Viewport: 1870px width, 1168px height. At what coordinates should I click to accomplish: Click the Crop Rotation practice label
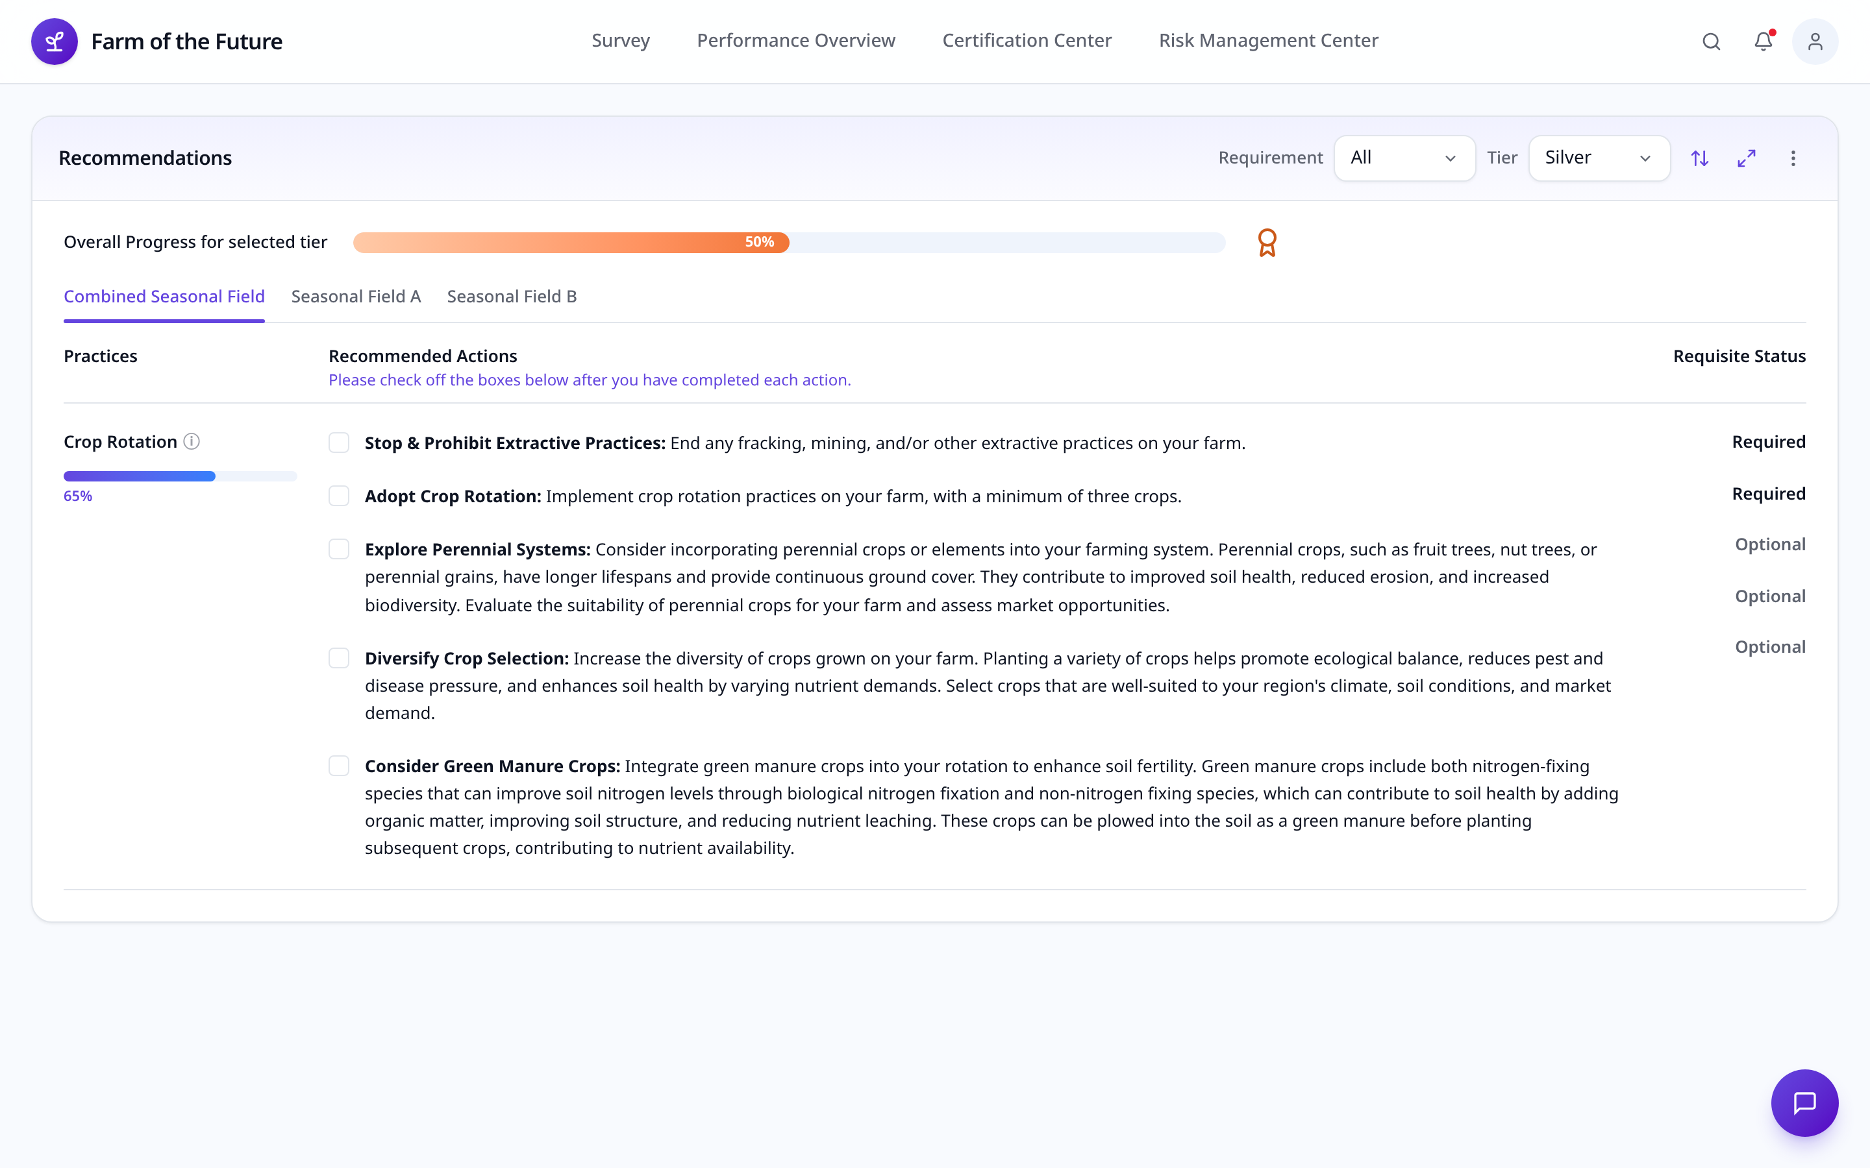click(x=119, y=442)
